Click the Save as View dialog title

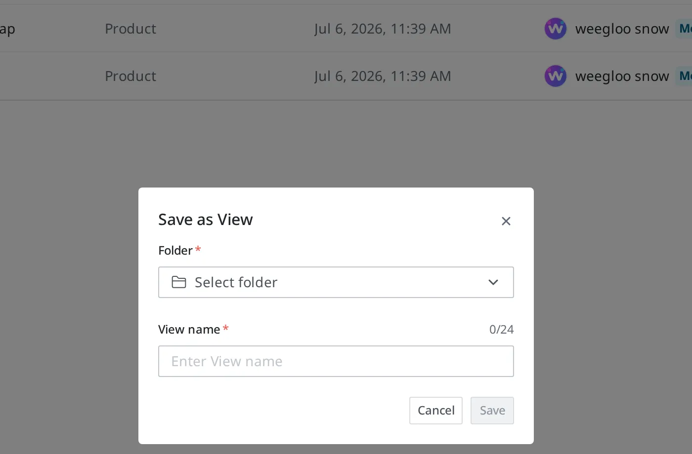click(206, 220)
